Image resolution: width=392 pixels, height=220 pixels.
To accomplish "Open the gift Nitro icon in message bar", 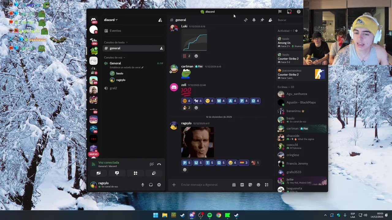I will (234, 185).
